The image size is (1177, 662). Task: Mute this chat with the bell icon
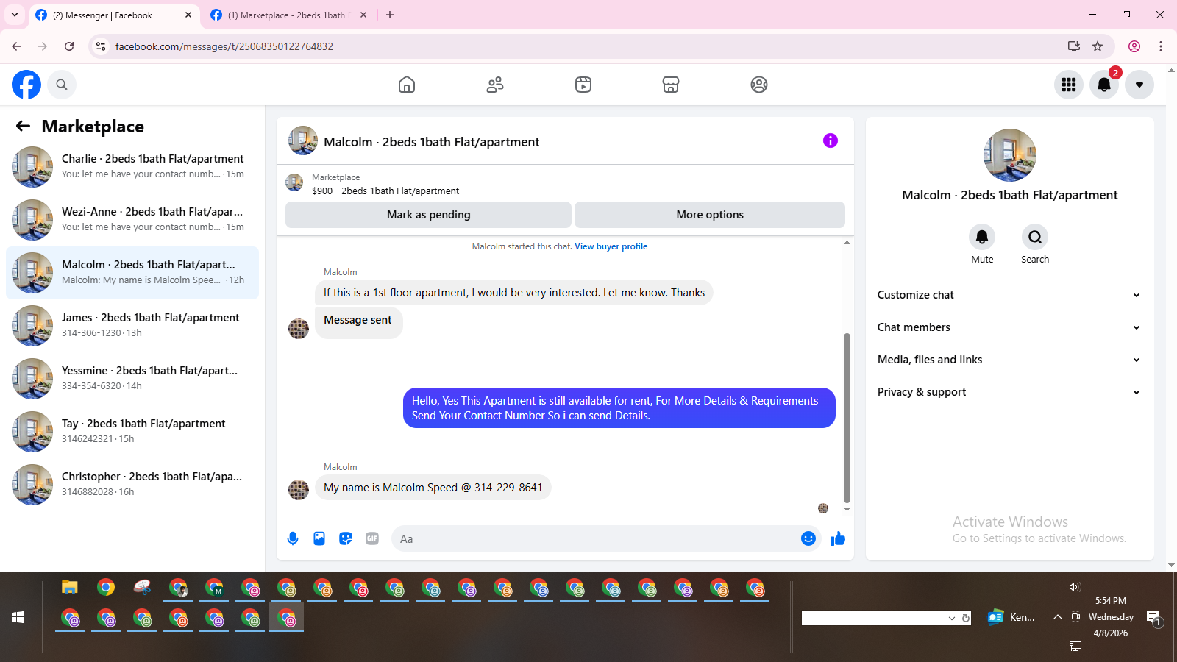[x=982, y=237]
